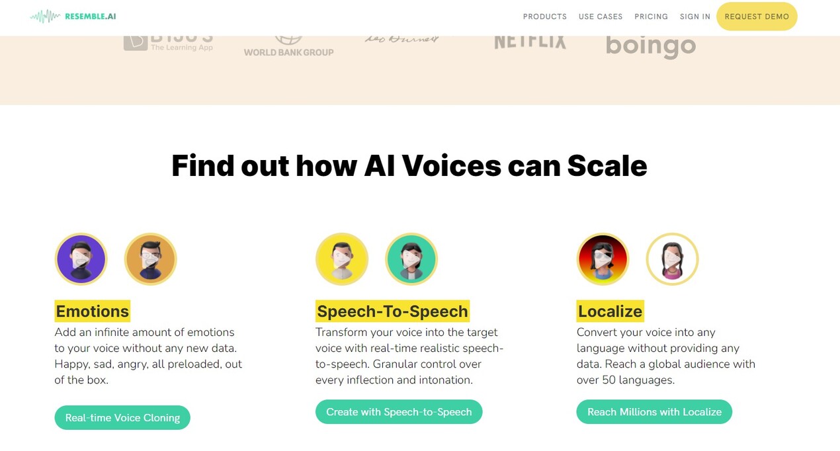Open the Use Cases menu
This screenshot has height=451, width=840.
point(601,17)
